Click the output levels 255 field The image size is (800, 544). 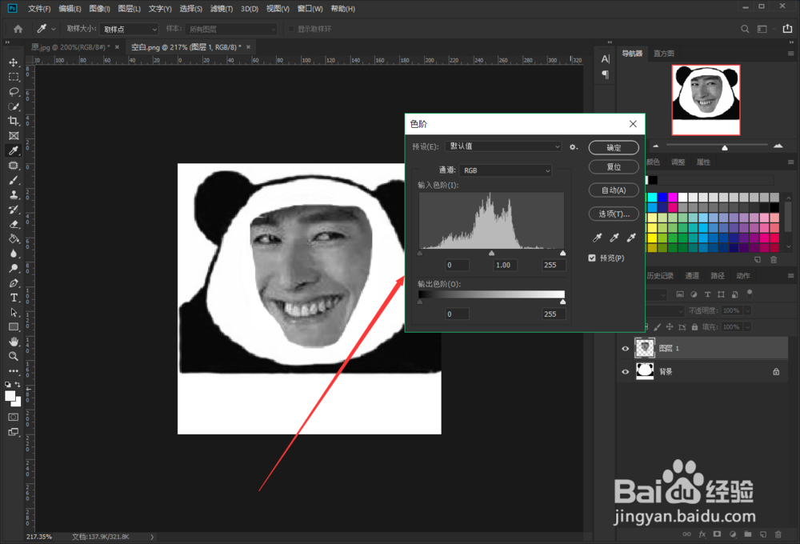click(x=553, y=314)
